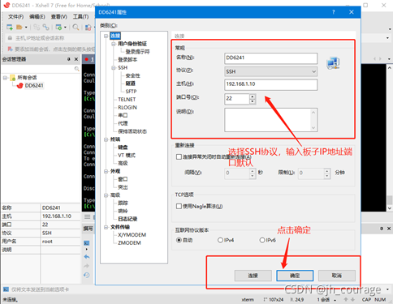
Task: Select 串口 in category tree
Action: tap(123, 115)
